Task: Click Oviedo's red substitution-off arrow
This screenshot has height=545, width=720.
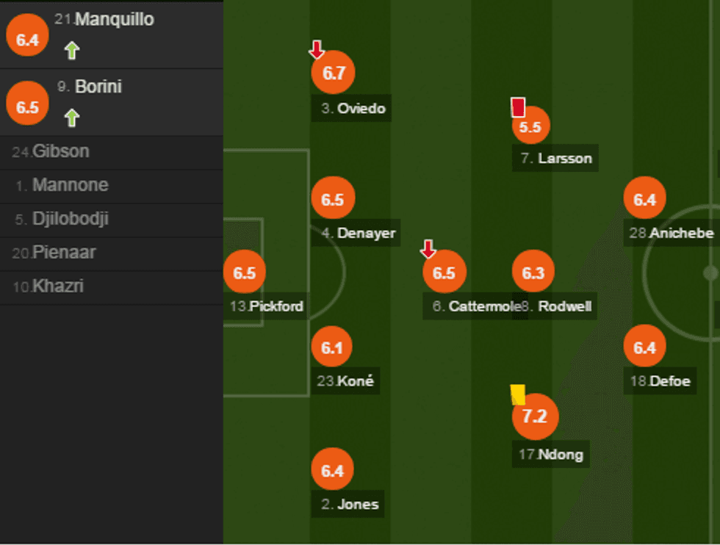Action: point(316,50)
